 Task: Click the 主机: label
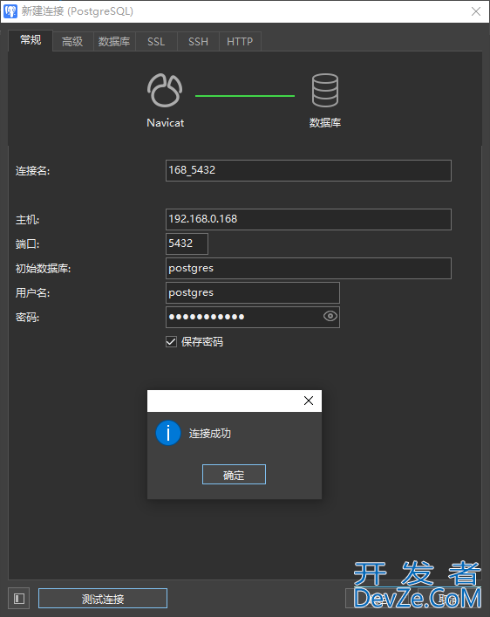[x=28, y=220]
